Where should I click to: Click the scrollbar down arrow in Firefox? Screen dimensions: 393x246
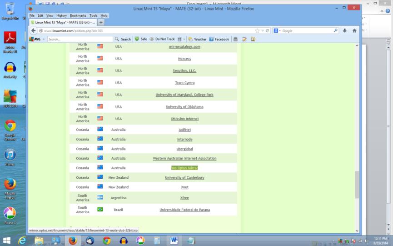[357, 231]
